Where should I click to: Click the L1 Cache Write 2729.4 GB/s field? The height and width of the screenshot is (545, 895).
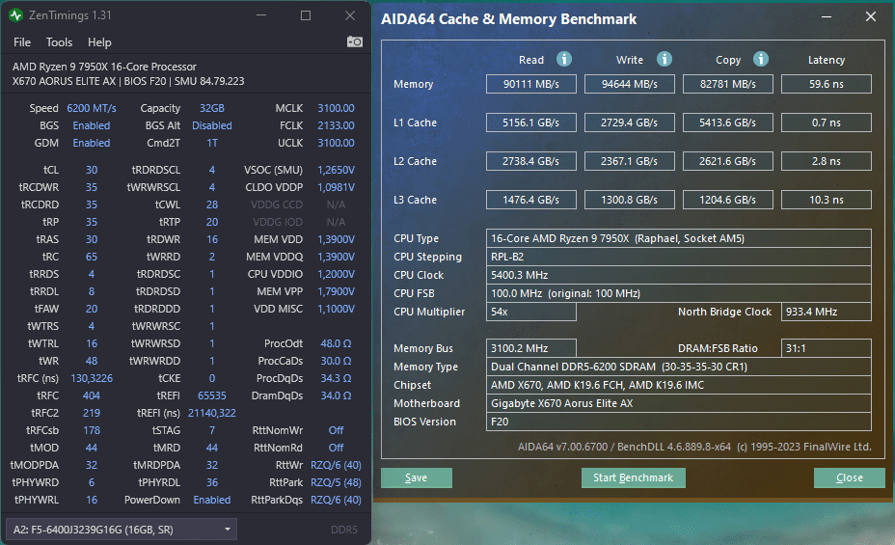click(x=630, y=123)
